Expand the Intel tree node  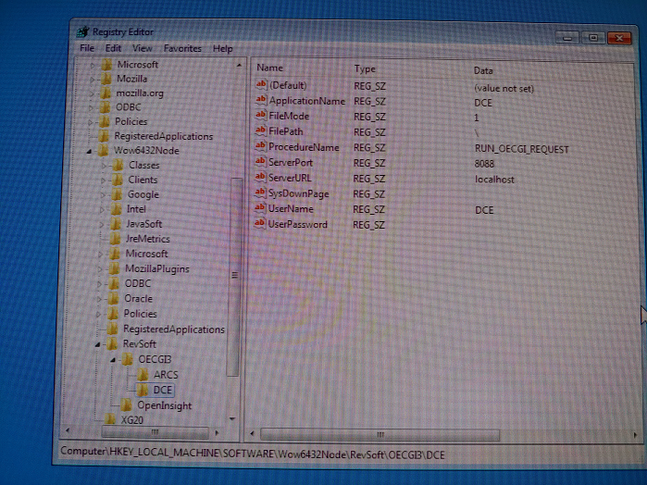click(x=102, y=210)
